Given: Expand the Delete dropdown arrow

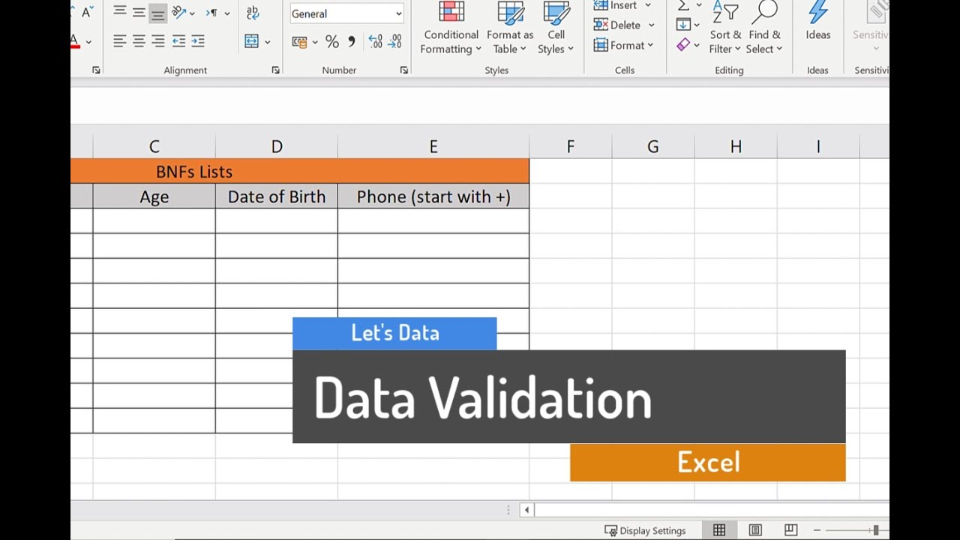Looking at the screenshot, I should coord(651,25).
